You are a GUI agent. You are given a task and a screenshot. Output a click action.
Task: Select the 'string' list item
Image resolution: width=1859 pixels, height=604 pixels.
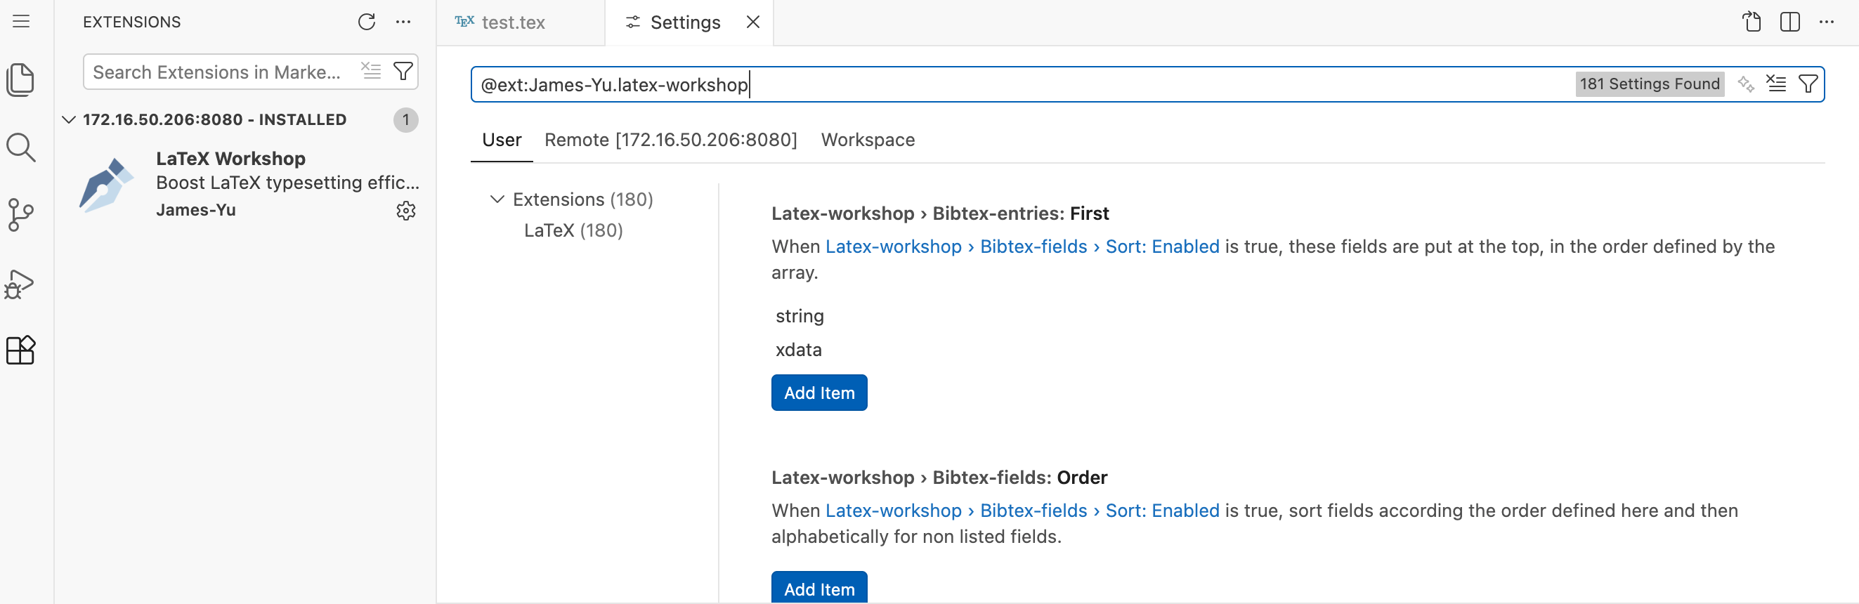pyautogui.click(x=800, y=316)
